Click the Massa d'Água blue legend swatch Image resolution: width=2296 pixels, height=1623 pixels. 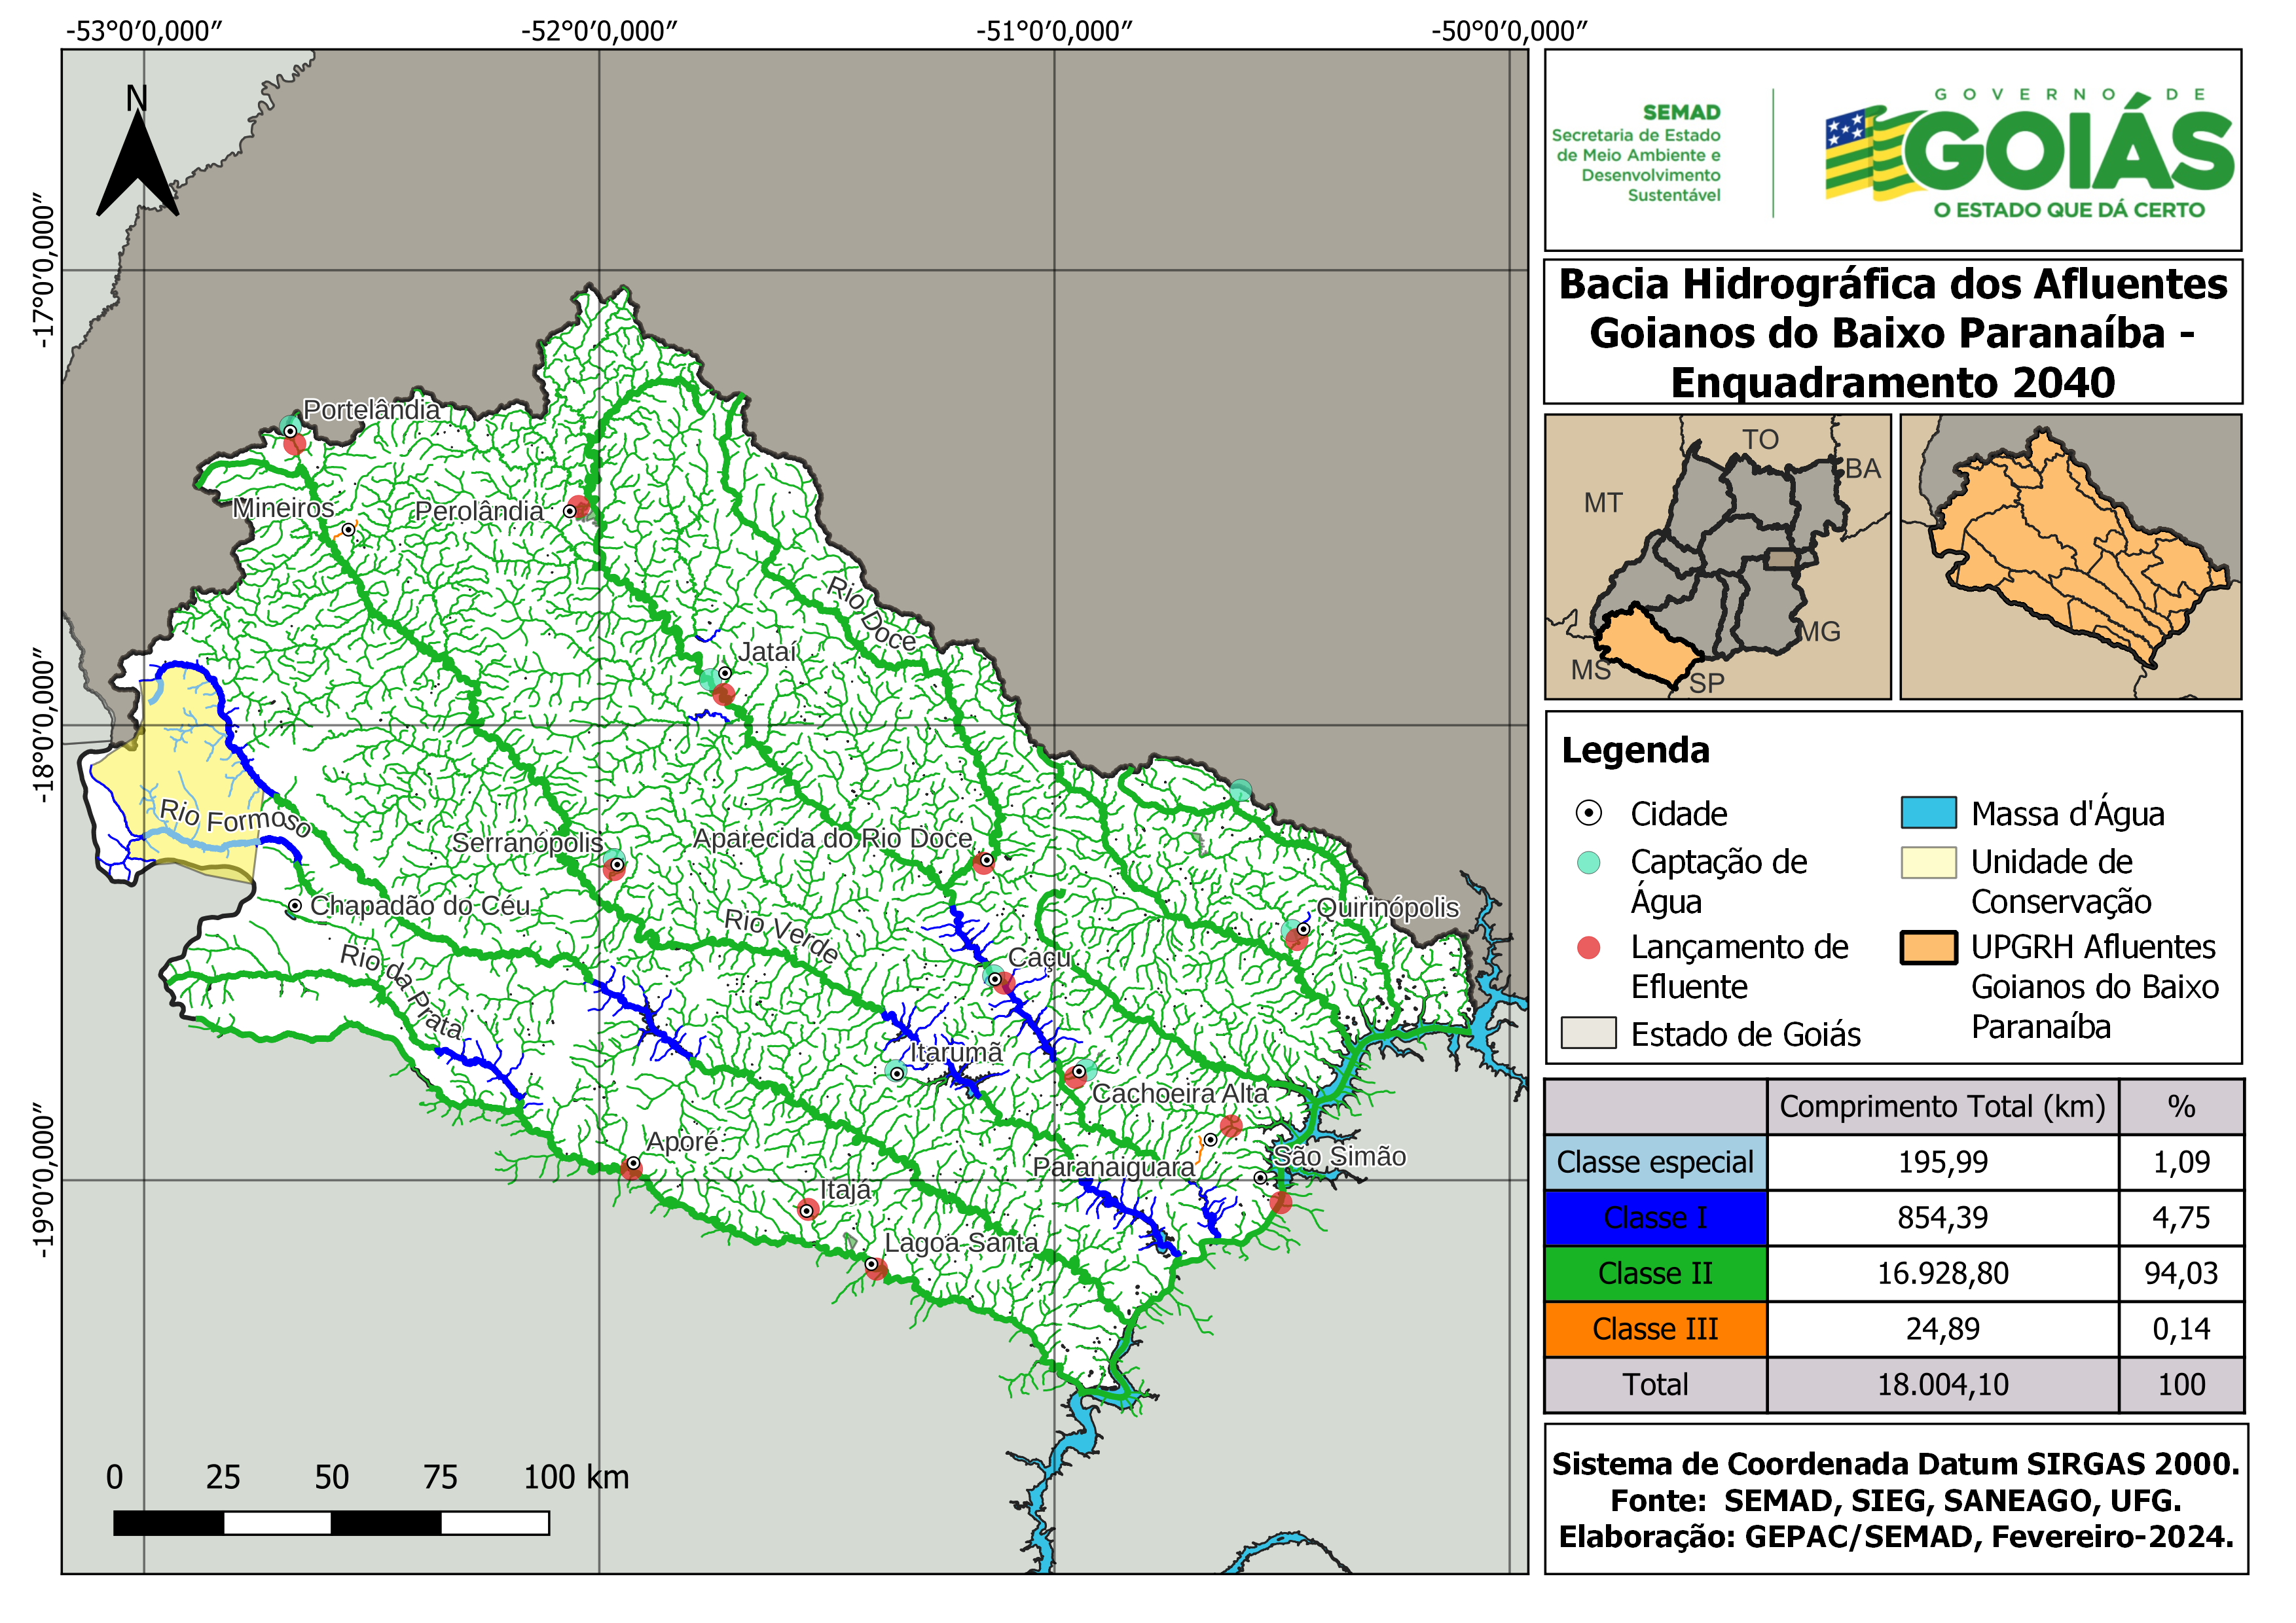tap(1928, 813)
